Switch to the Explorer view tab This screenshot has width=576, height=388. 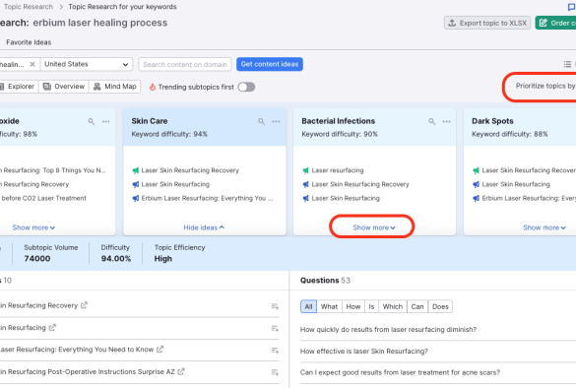pyautogui.click(x=18, y=87)
